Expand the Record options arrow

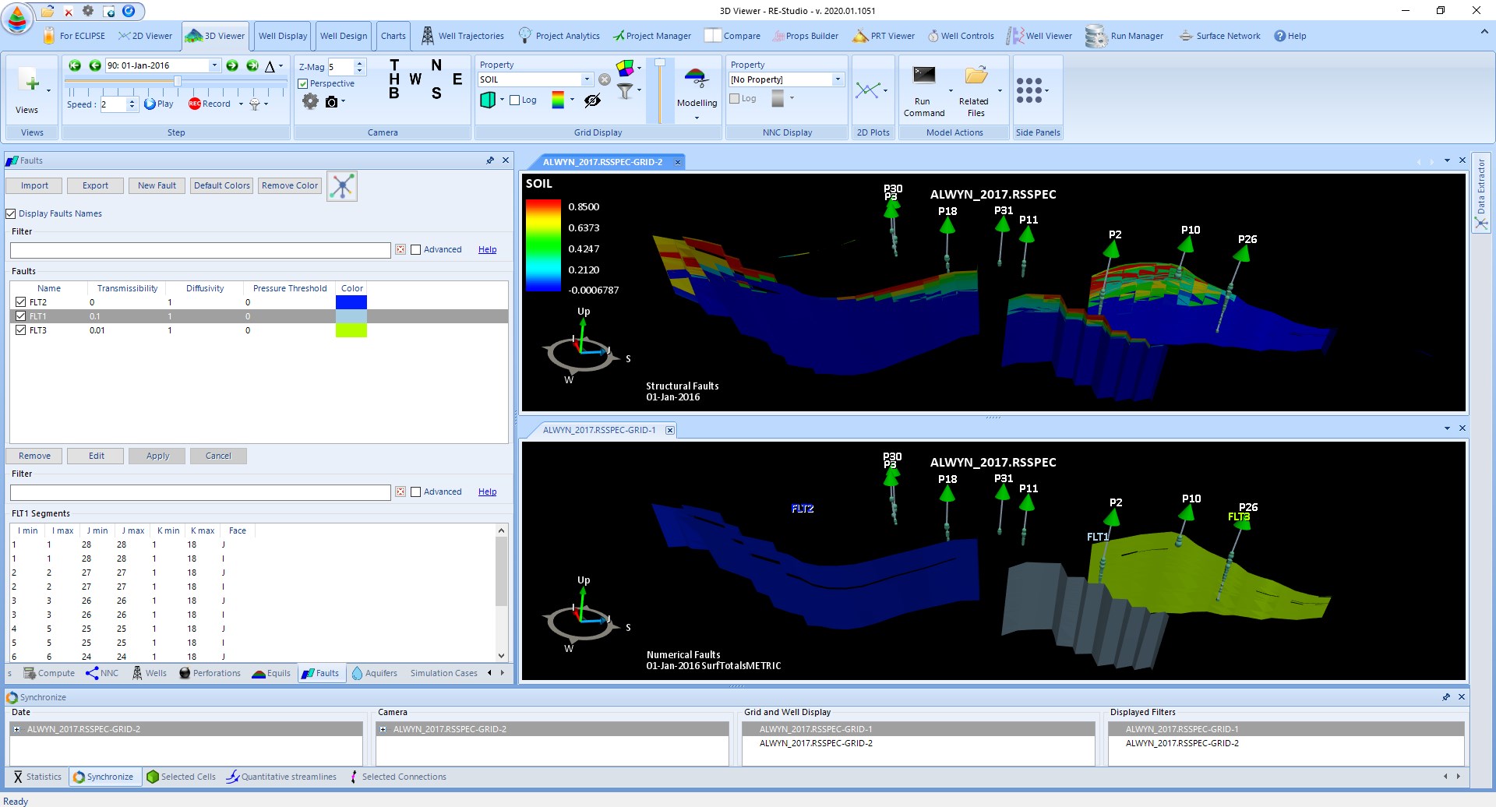[x=241, y=104]
